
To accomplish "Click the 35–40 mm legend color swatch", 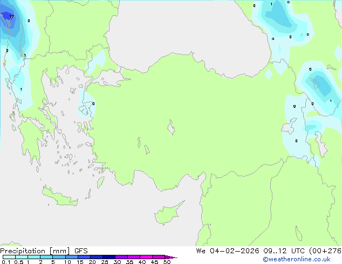I will coord(134,257).
